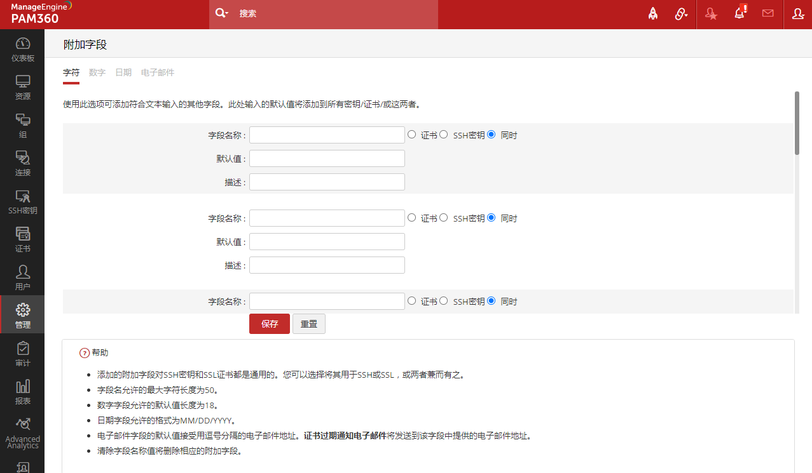
Task: Switch to the 字符 tab
Action: pos(71,72)
